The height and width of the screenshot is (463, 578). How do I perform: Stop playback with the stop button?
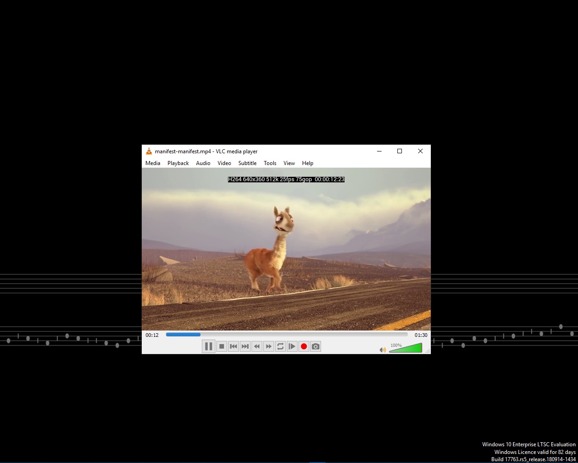[222, 346]
